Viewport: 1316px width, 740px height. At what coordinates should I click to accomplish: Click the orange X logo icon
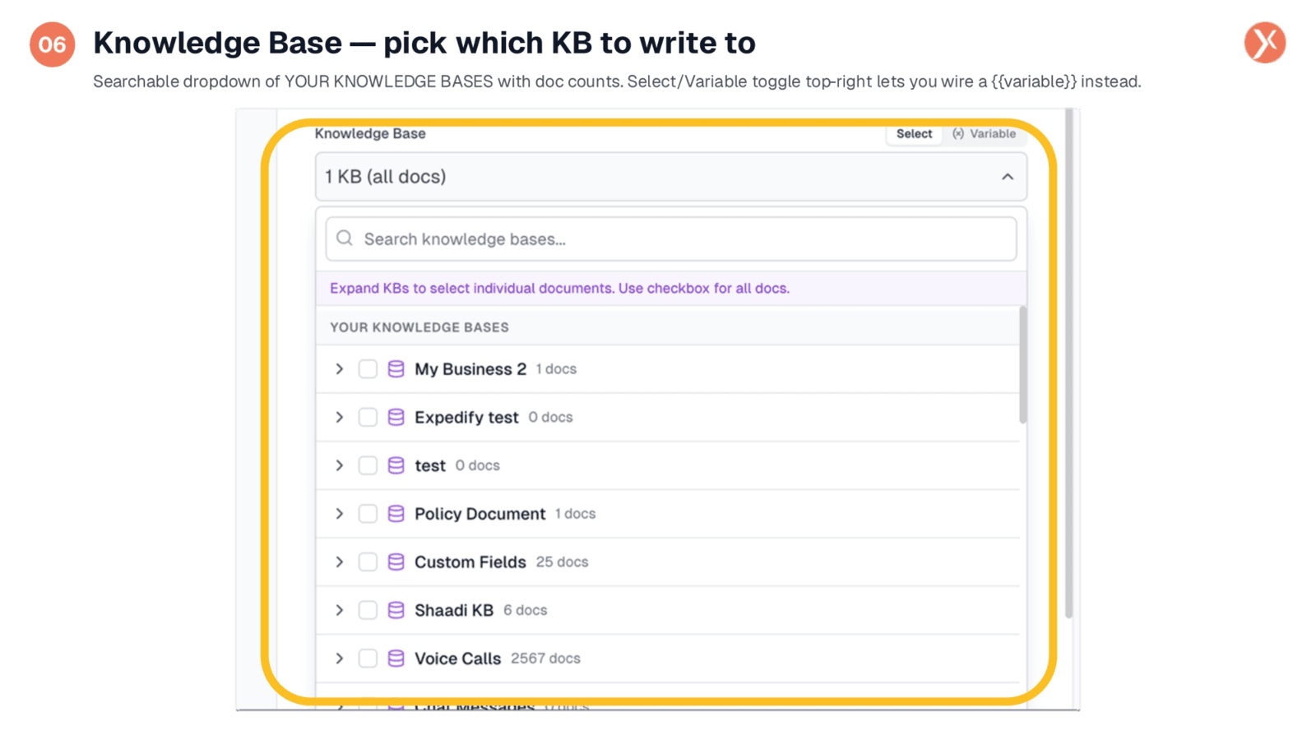pos(1265,43)
